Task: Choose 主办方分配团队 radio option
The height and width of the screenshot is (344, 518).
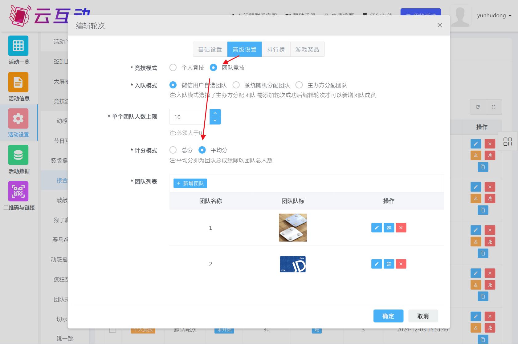Action: (299, 85)
